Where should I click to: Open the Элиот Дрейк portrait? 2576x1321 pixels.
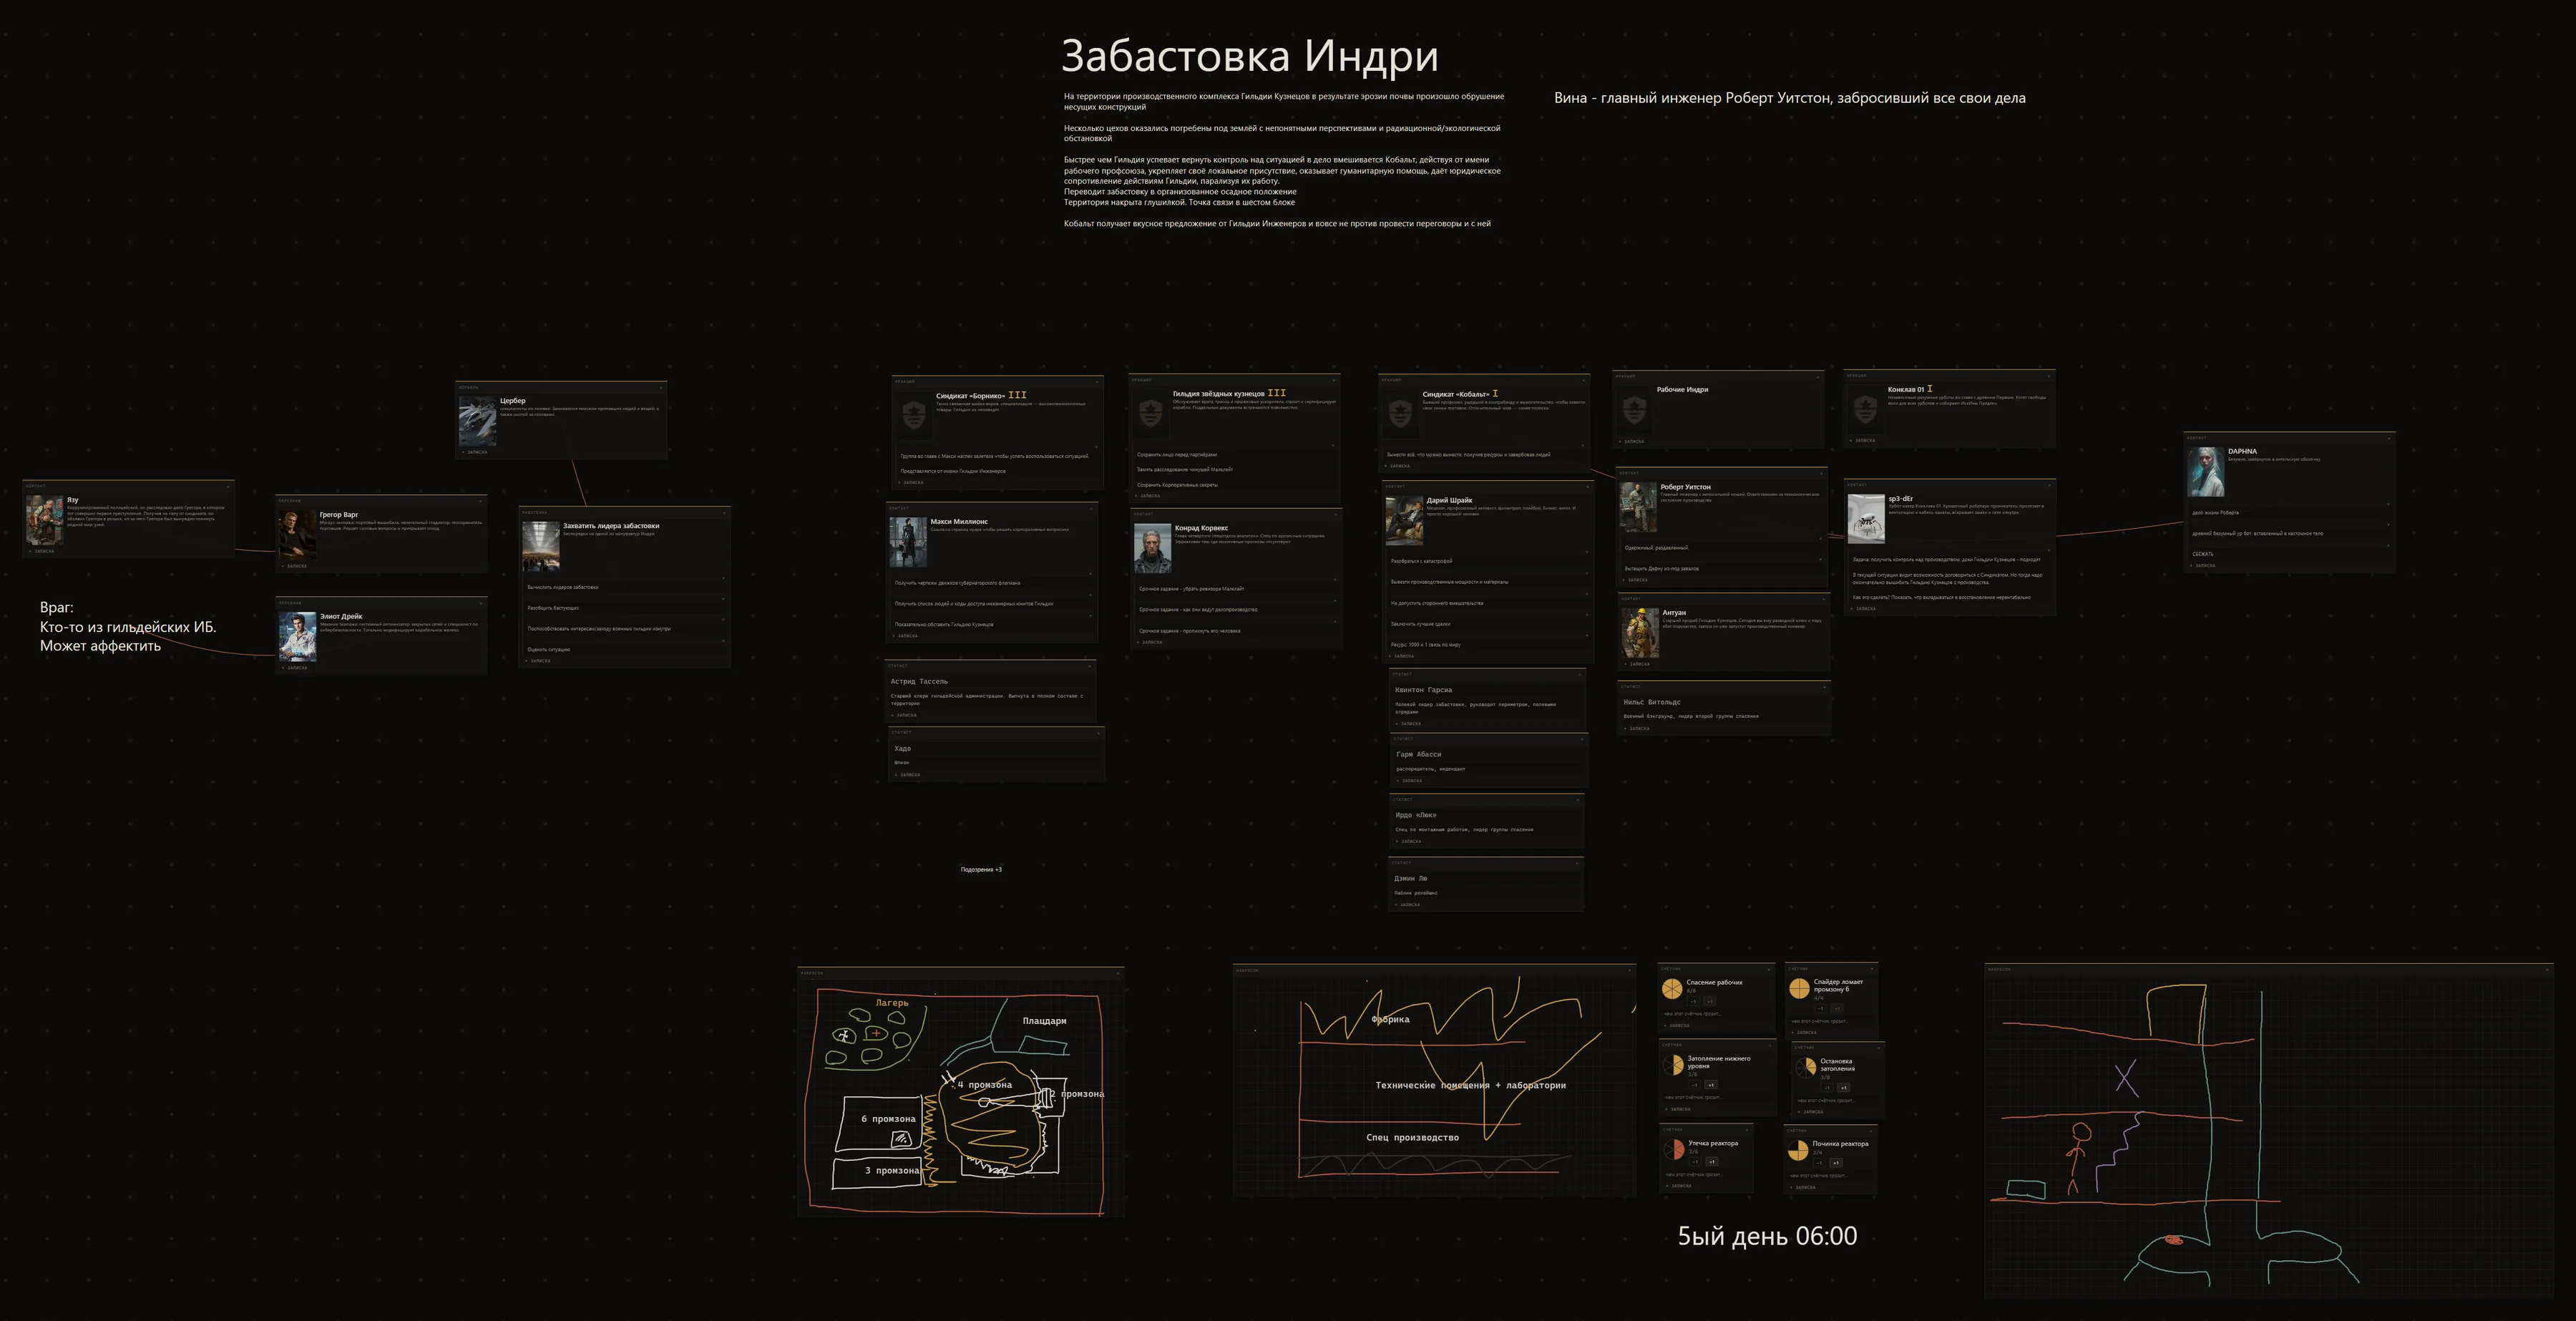[x=297, y=637]
